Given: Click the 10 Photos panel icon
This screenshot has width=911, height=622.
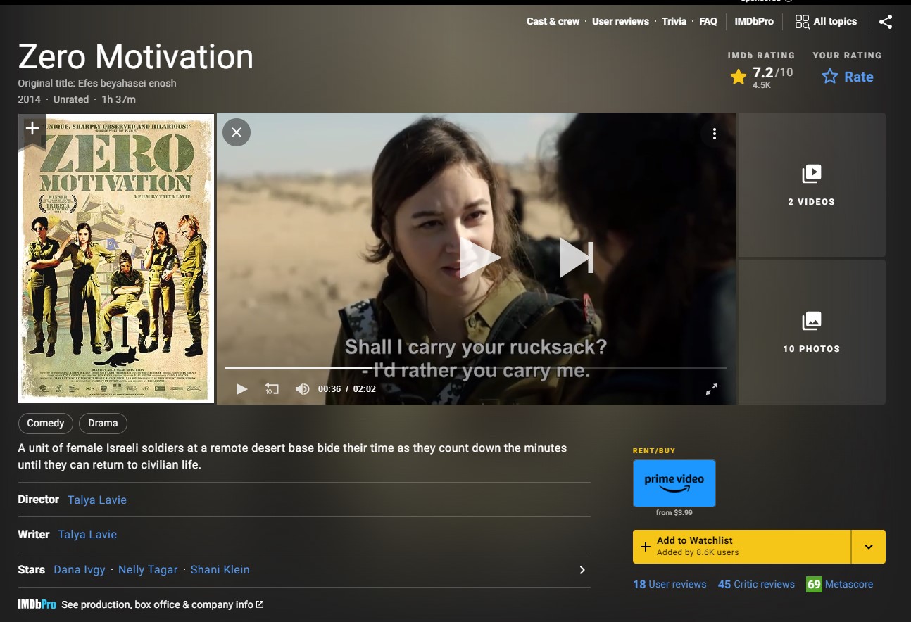Looking at the screenshot, I should click(x=811, y=321).
